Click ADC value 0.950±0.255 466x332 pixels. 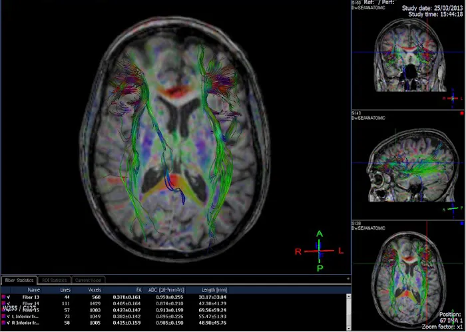[x=169, y=297]
